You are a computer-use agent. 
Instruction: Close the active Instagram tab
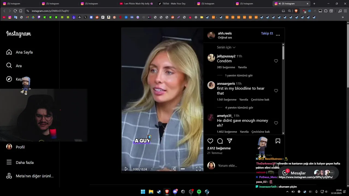(308, 4)
